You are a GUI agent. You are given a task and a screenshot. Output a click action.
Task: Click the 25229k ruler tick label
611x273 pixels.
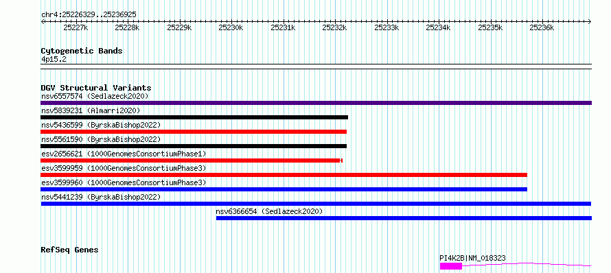(179, 27)
